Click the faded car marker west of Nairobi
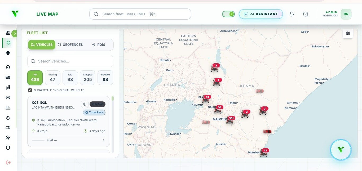 [206, 122]
